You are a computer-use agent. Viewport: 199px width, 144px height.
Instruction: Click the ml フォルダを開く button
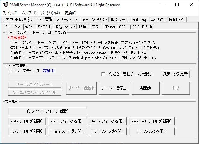point(152,131)
